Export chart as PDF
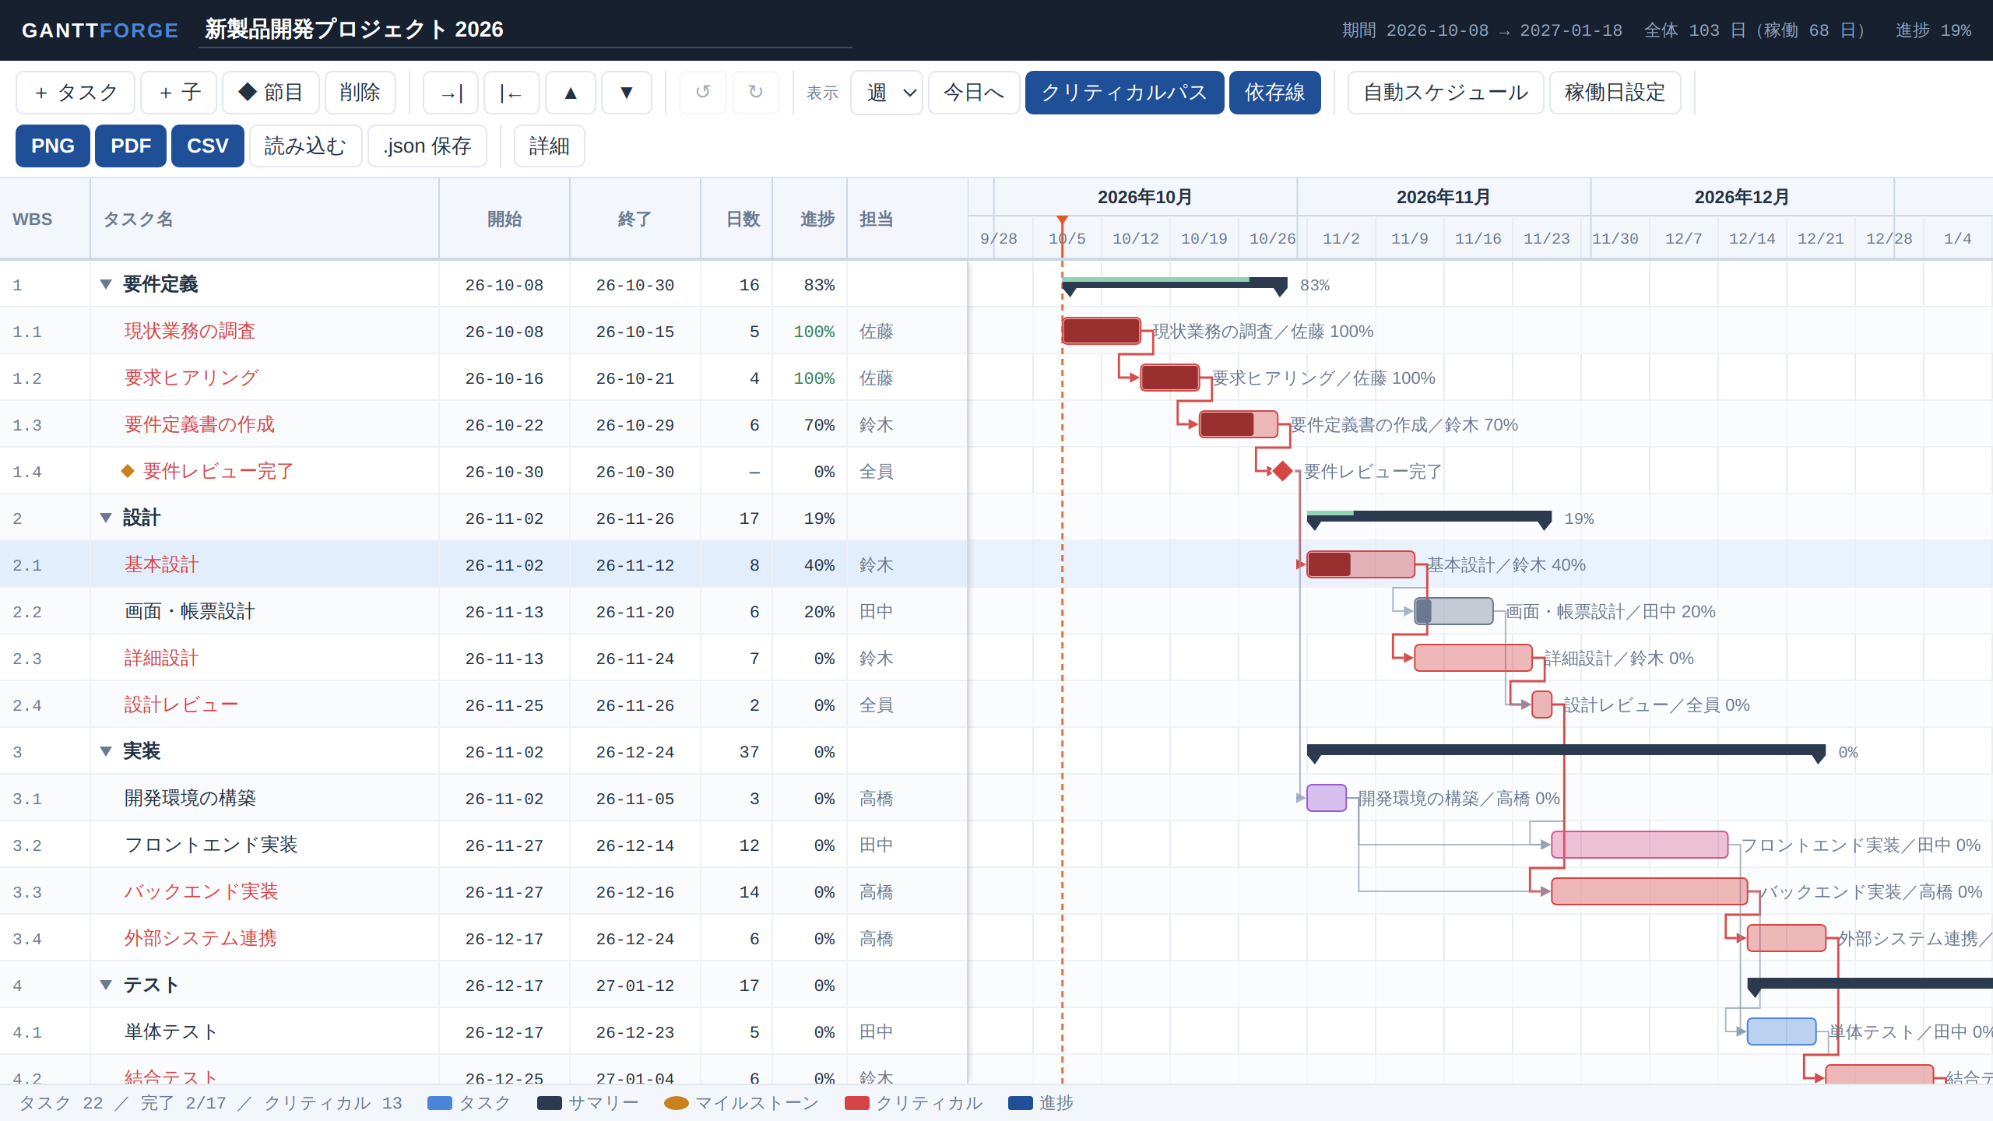Screen dimensions: 1993x1121 [x=131, y=146]
